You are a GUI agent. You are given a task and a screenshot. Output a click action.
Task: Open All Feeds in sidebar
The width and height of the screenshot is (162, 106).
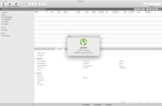[x=7, y=36]
